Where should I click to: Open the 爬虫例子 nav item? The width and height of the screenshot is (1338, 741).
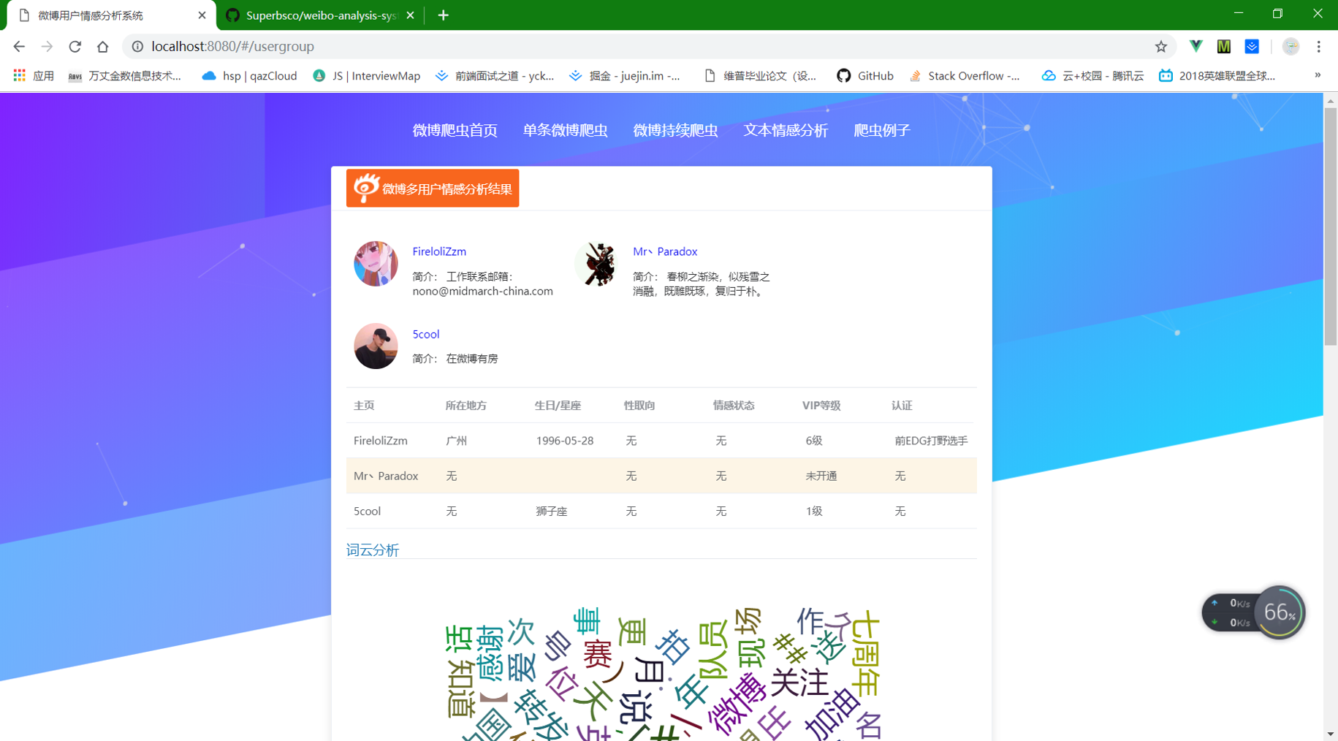coord(882,130)
